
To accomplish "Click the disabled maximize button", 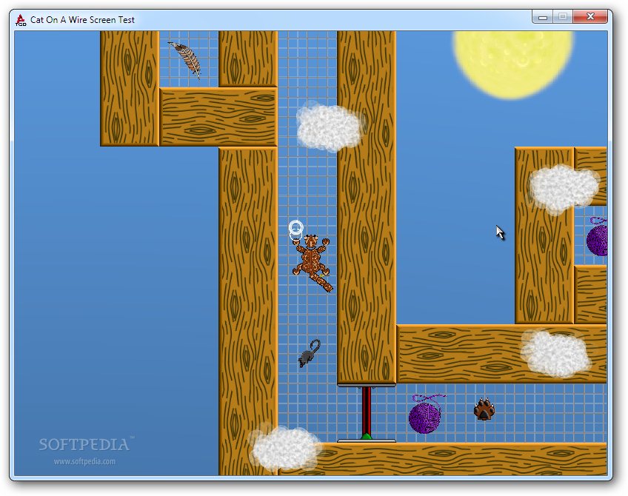I will [x=563, y=17].
